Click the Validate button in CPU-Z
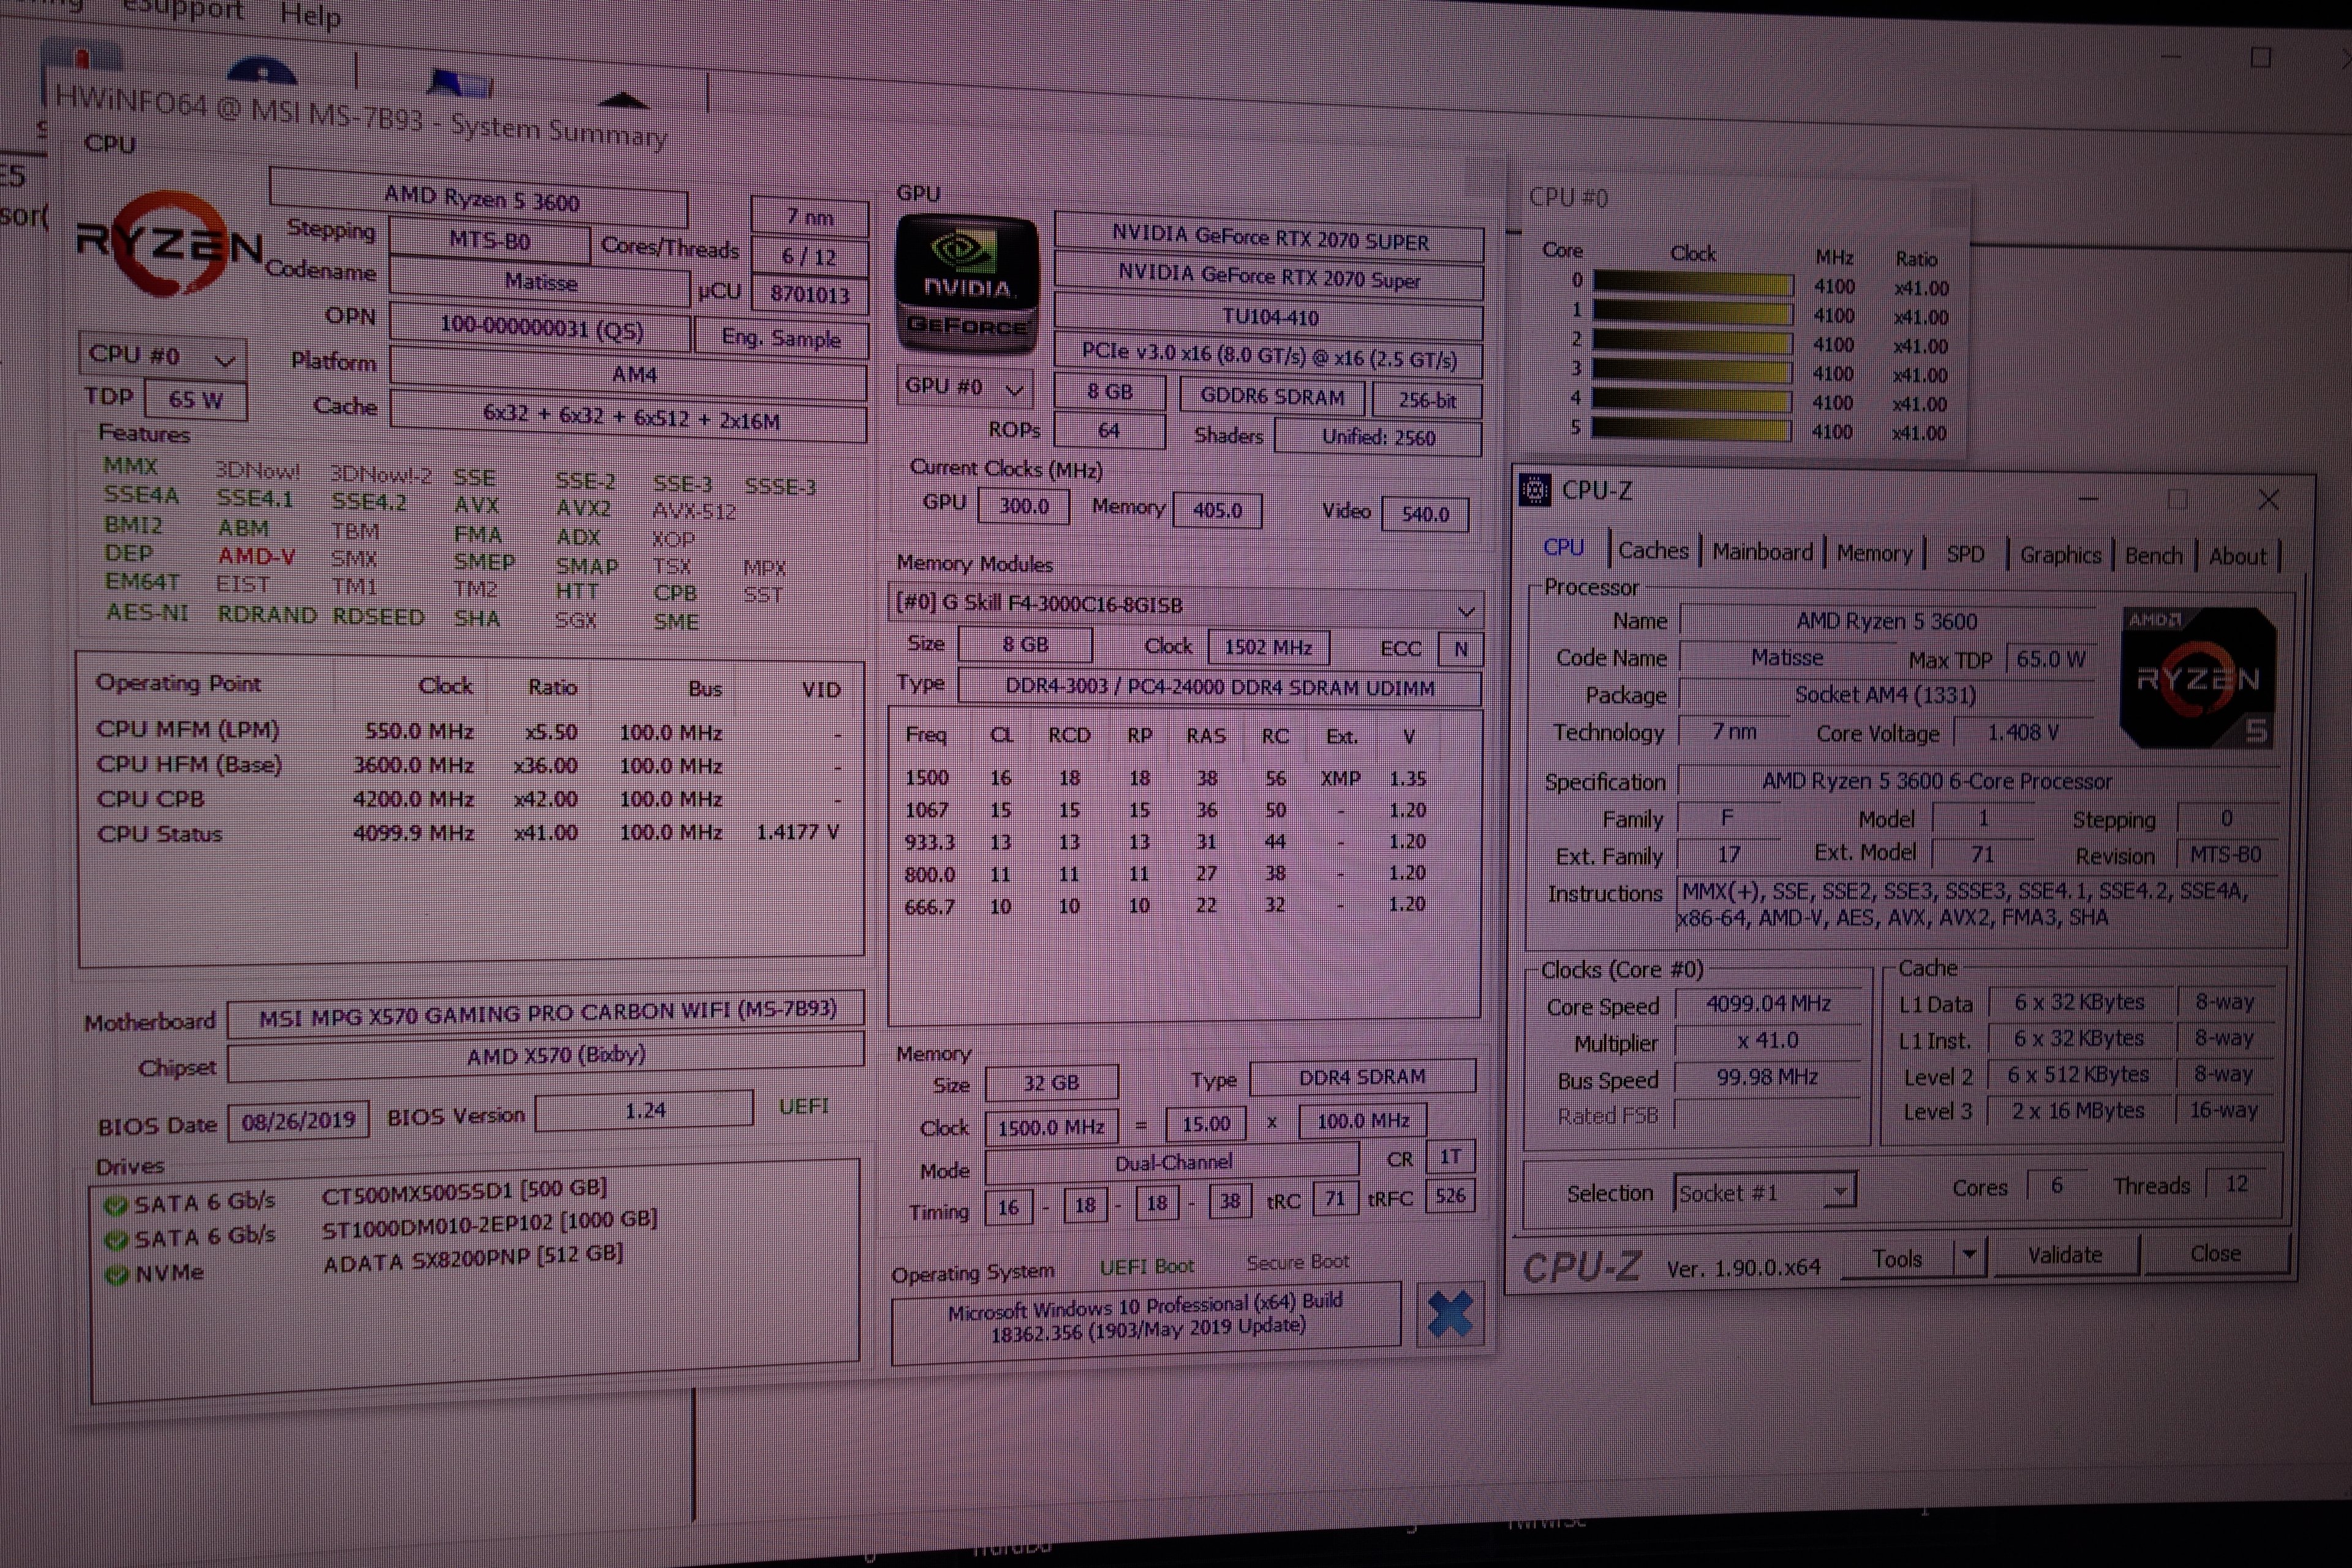This screenshot has width=2352, height=1568. tap(2065, 1255)
